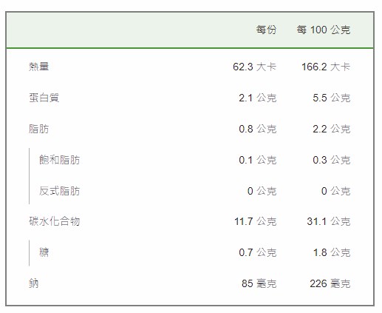Click the 飽和脂肪 sub-item label
The image size is (382, 313).
pyautogui.click(x=59, y=160)
